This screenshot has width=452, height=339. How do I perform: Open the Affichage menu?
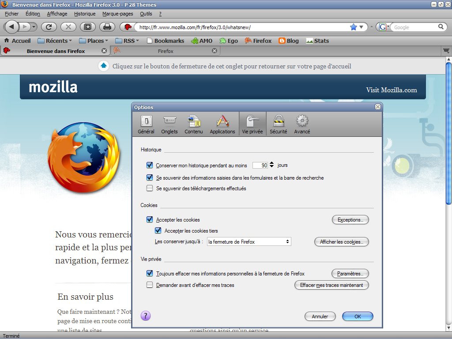[x=57, y=14]
